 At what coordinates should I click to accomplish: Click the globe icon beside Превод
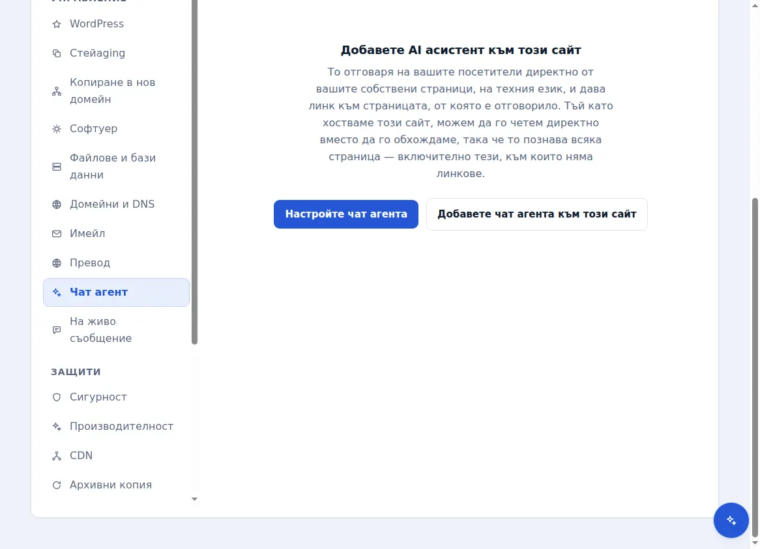coord(57,263)
